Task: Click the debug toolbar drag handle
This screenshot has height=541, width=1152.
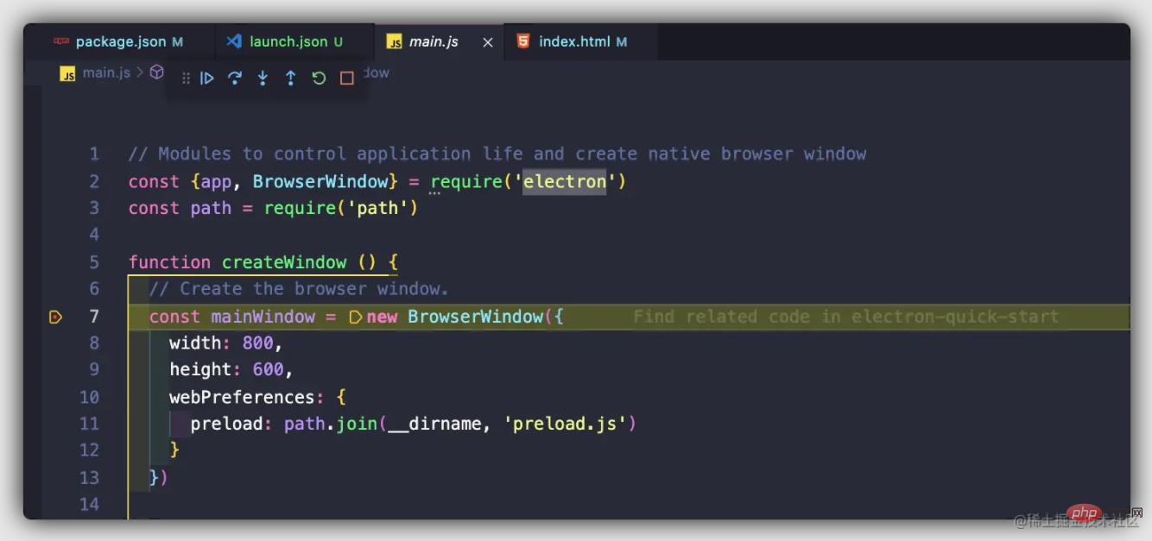Action: tap(186, 79)
